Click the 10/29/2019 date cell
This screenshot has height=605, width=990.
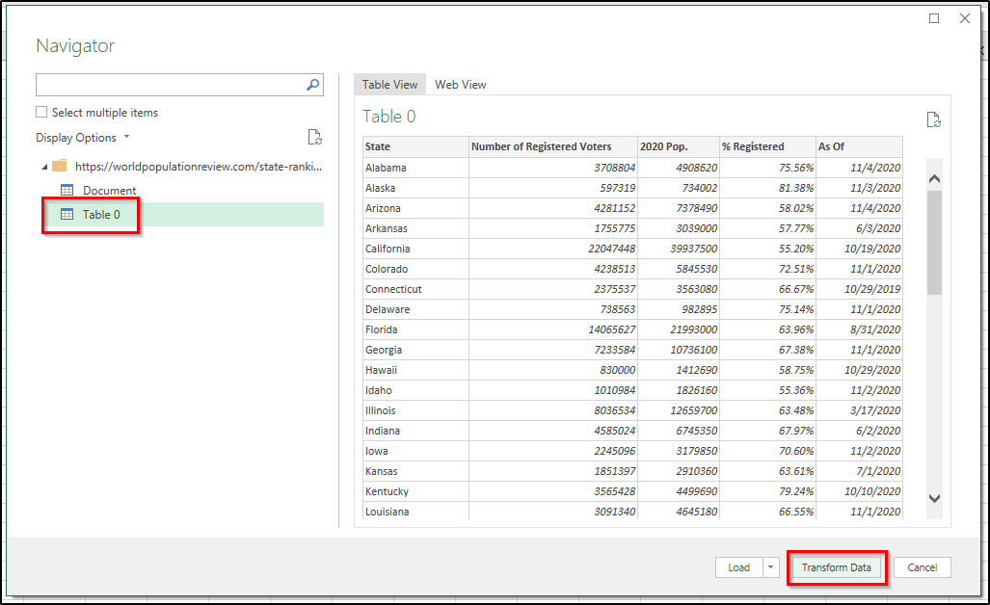(x=859, y=289)
